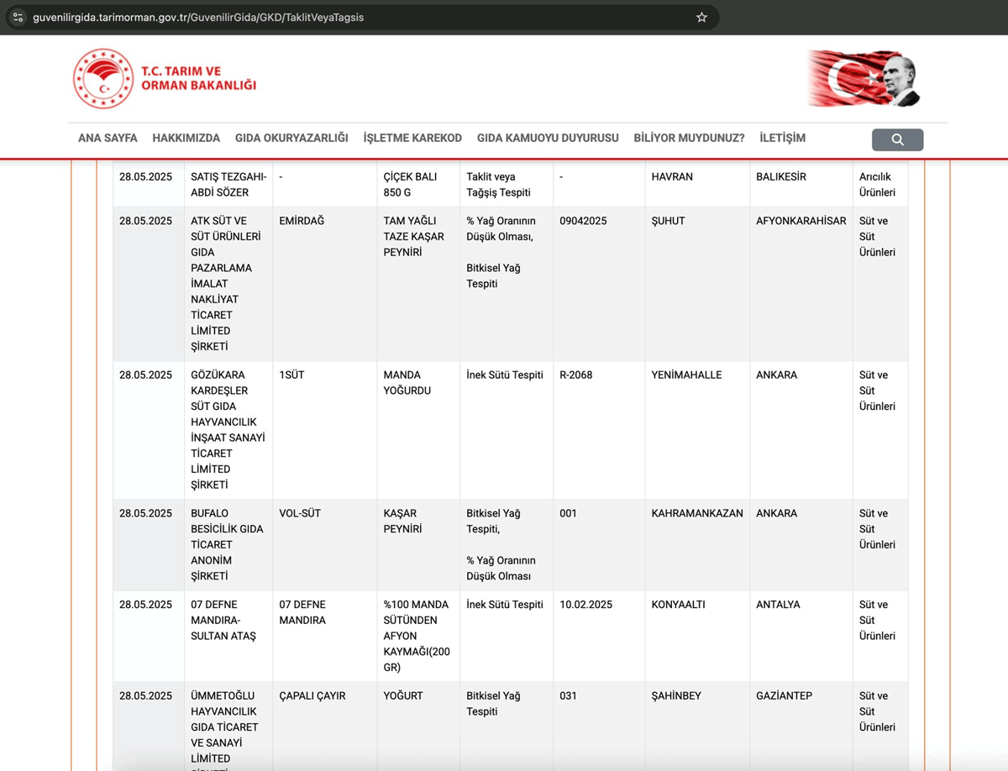Select the 07 DEFNE MANDIRA-SULTAN ATAŞ cell
The image size is (1008, 771).
[228, 636]
